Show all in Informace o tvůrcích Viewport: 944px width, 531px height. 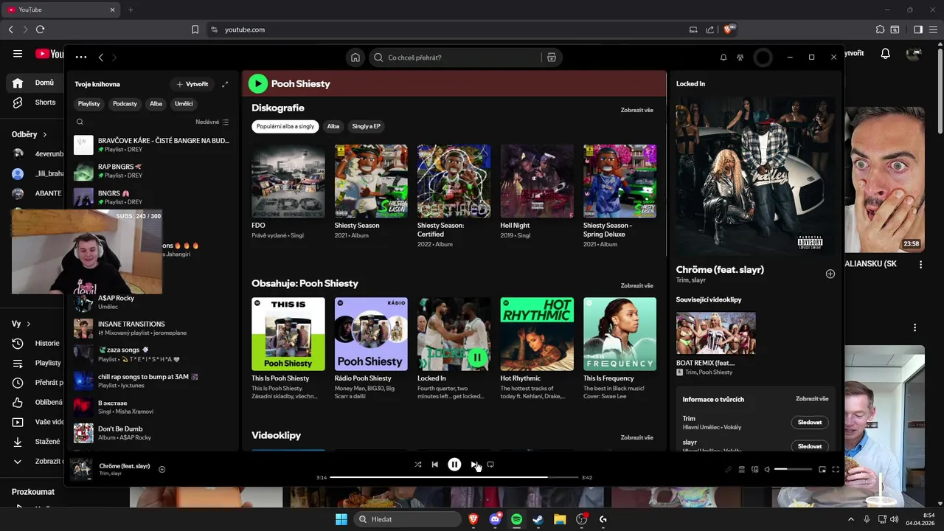[x=811, y=399]
